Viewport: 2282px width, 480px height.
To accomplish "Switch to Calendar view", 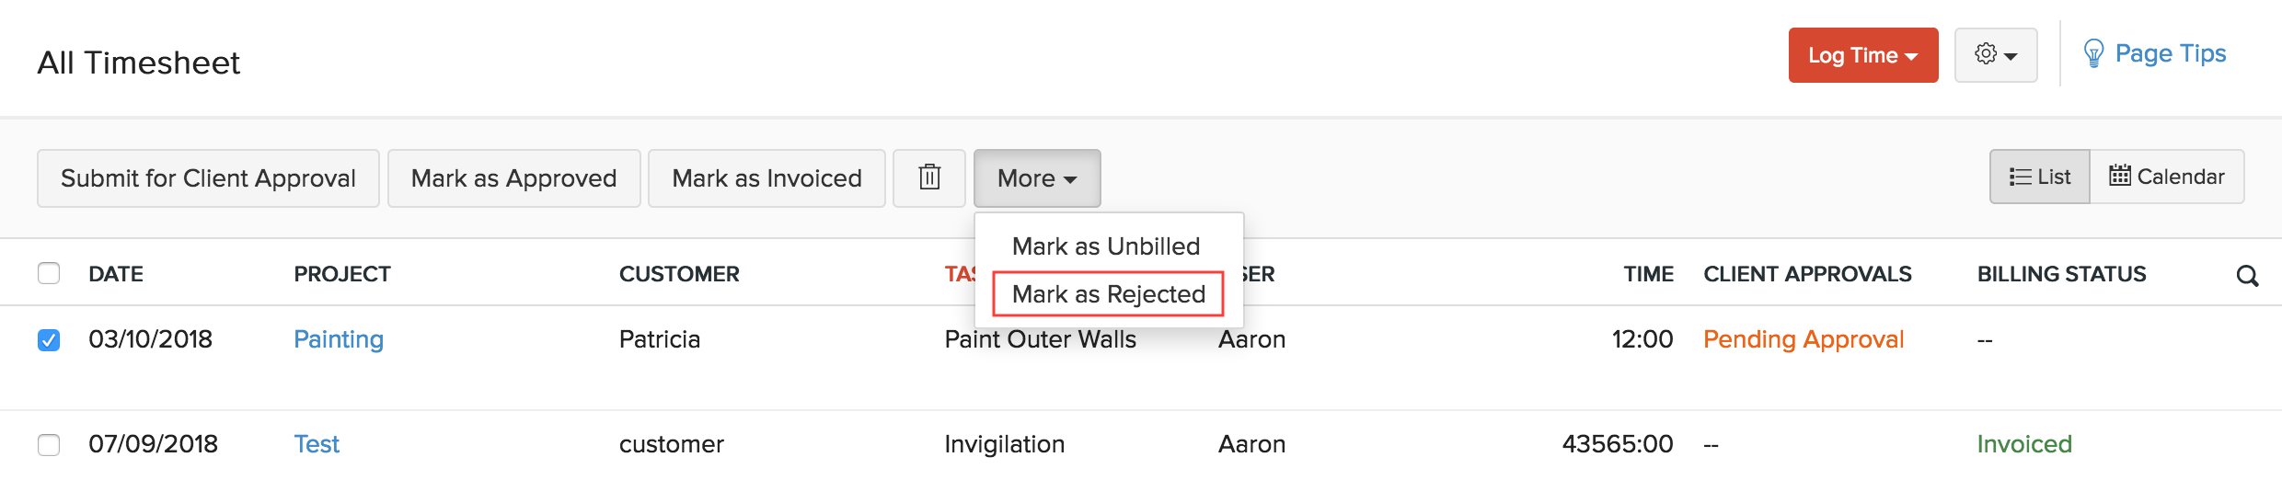I will [x=2167, y=177].
